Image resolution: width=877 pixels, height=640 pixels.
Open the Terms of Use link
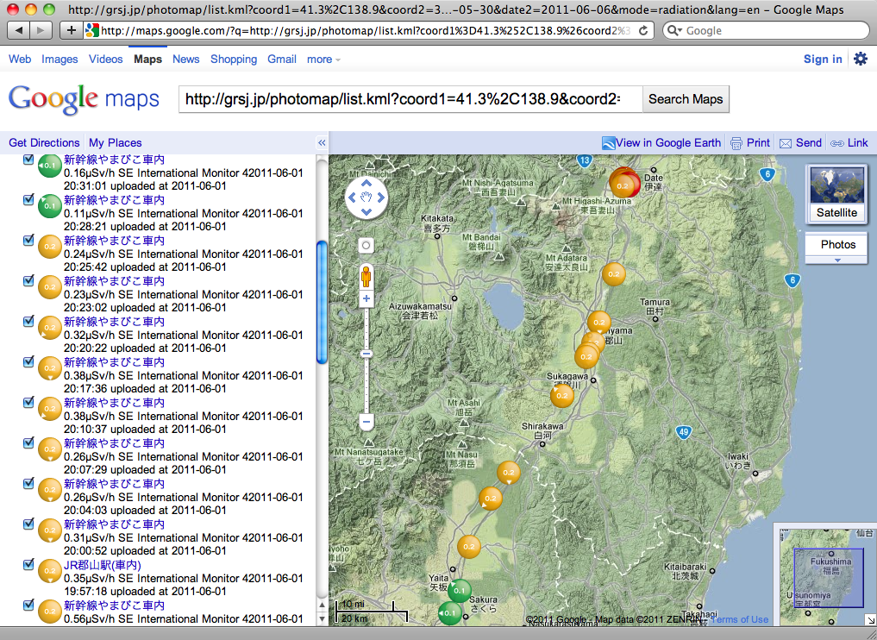pos(738,619)
